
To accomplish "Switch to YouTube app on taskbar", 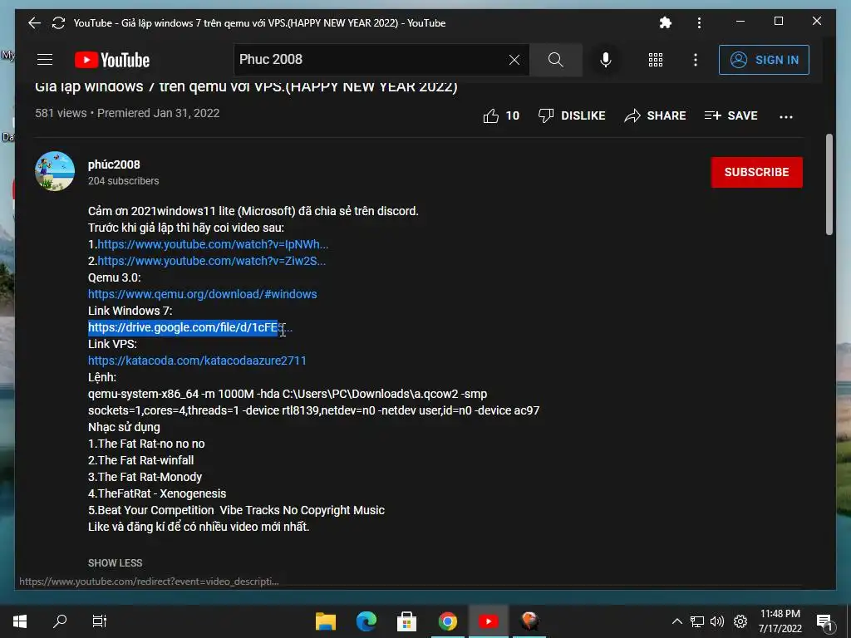I will point(489,621).
